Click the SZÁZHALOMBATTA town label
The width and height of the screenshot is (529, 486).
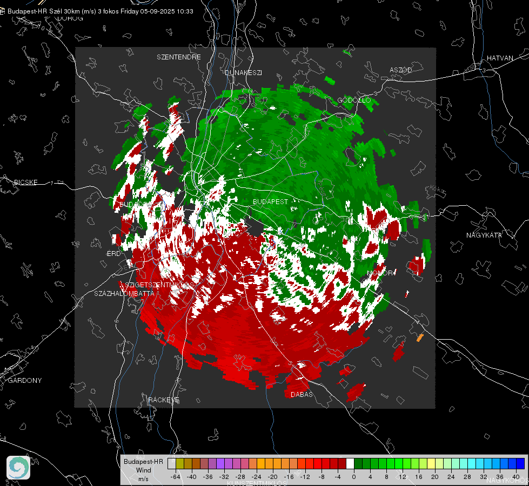124,293
